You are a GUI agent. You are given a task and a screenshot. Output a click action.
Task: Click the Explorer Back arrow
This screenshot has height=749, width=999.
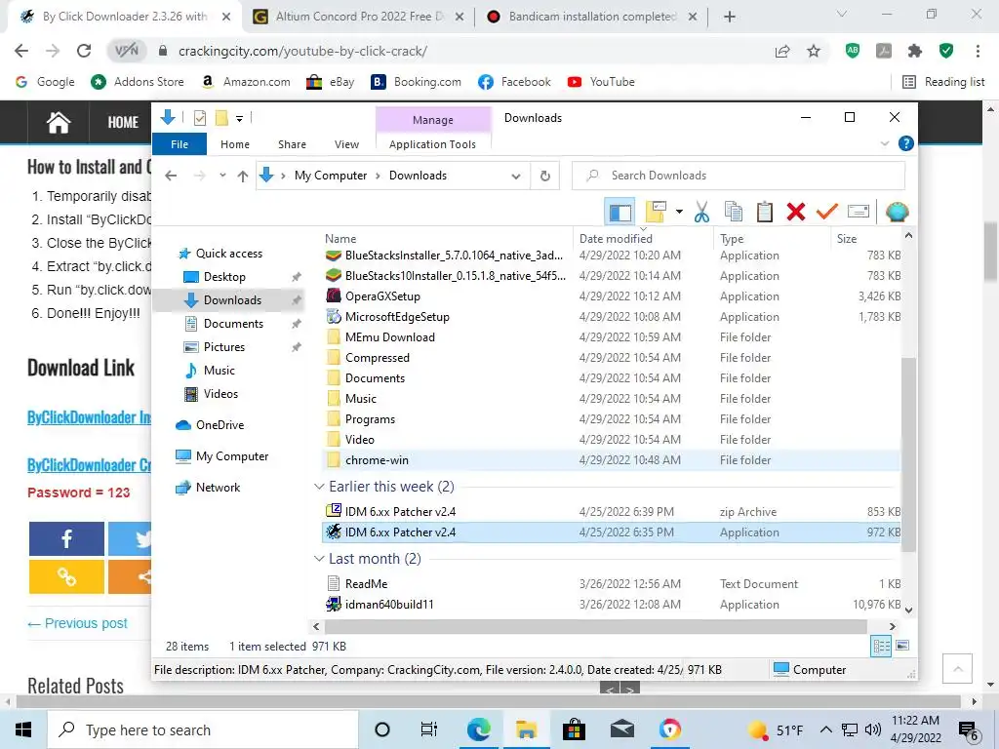pos(171,176)
